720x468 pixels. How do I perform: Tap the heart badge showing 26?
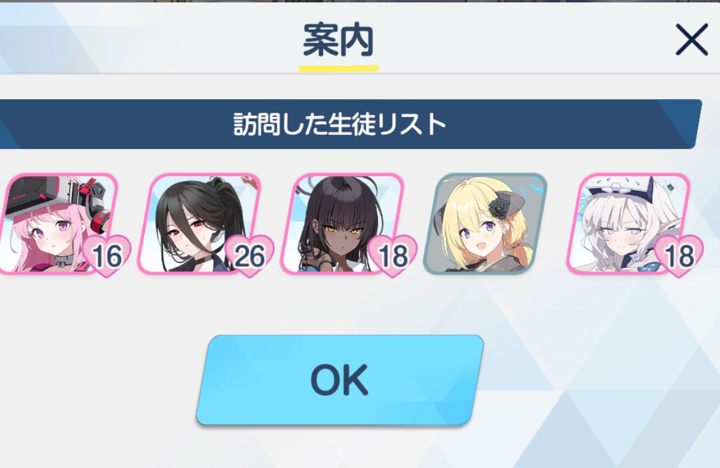pyautogui.click(x=249, y=256)
